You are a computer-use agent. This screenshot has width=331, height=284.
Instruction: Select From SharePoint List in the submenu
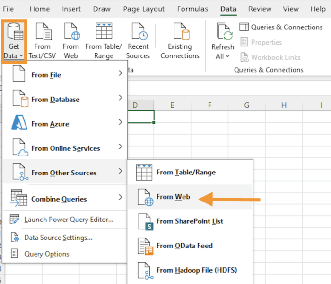pyautogui.click(x=190, y=221)
